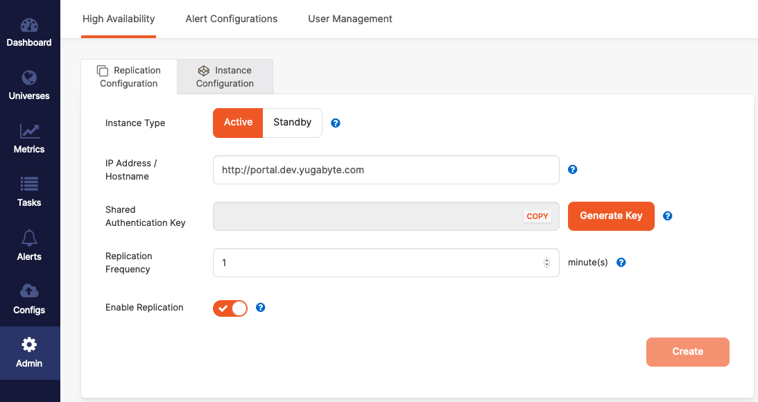
Task: Toggle Enable Replication off
Action: pos(230,308)
